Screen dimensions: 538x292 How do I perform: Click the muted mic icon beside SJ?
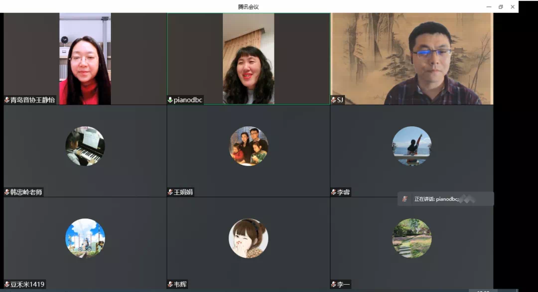334,100
